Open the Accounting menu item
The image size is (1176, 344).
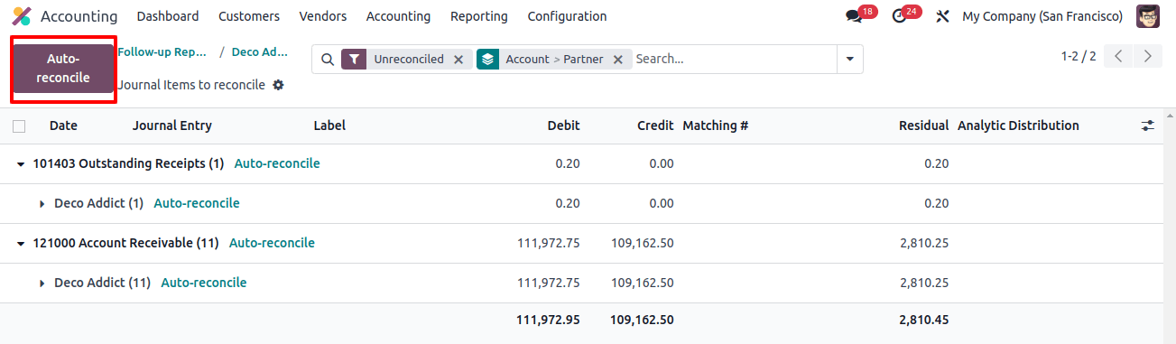[398, 16]
